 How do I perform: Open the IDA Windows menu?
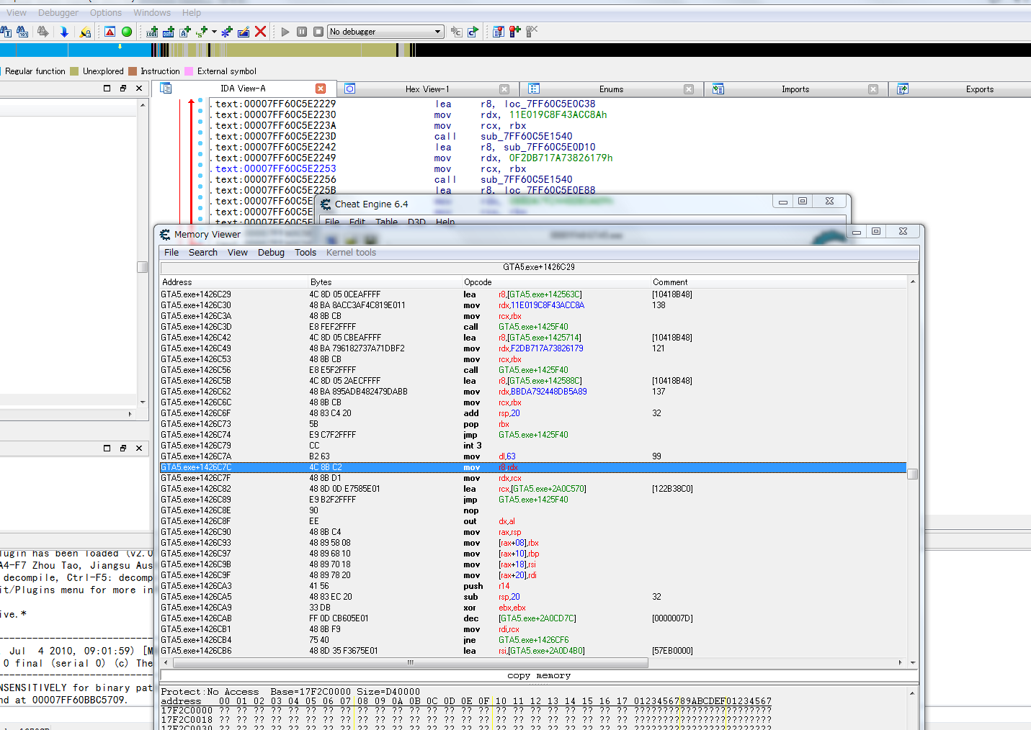point(152,13)
